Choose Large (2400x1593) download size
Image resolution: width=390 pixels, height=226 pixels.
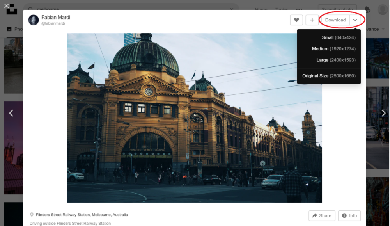(x=336, y=60)
